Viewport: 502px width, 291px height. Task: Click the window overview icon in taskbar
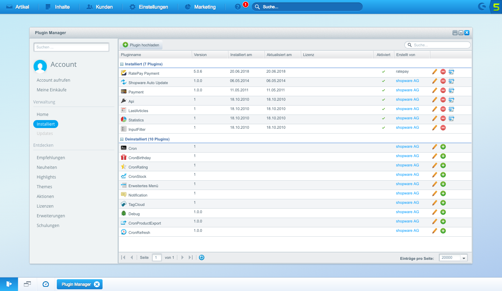click(27, 284)
